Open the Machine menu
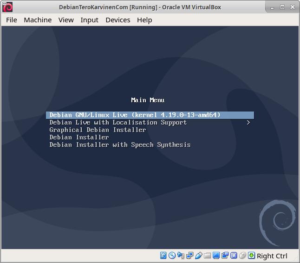 coord(38,20)
